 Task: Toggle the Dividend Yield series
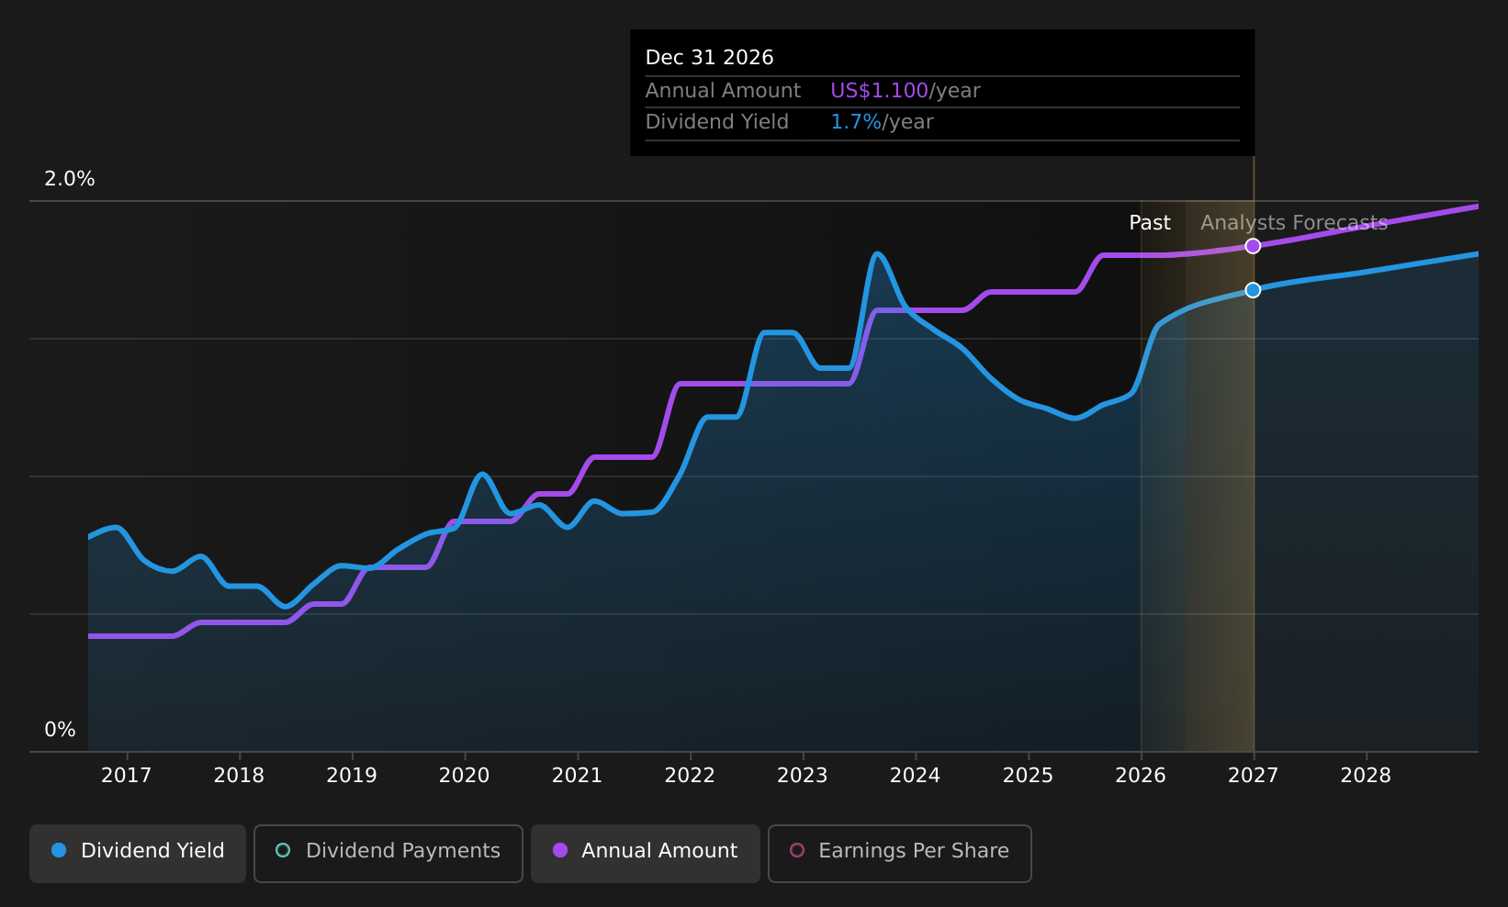pos(138,853)
